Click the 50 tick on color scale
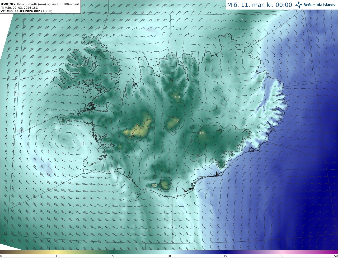Screen dimensions: 338x258 click(x=336, y=256)
